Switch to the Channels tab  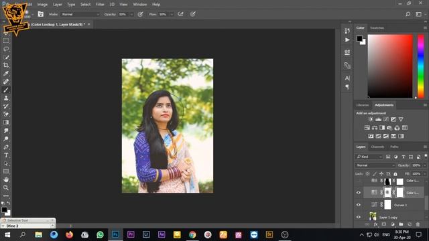coord(377,147)
